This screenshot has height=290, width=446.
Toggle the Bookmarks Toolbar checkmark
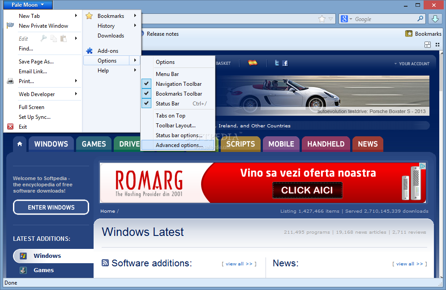coord(146,93)
